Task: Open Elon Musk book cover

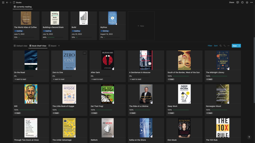Action: [184, 128]
